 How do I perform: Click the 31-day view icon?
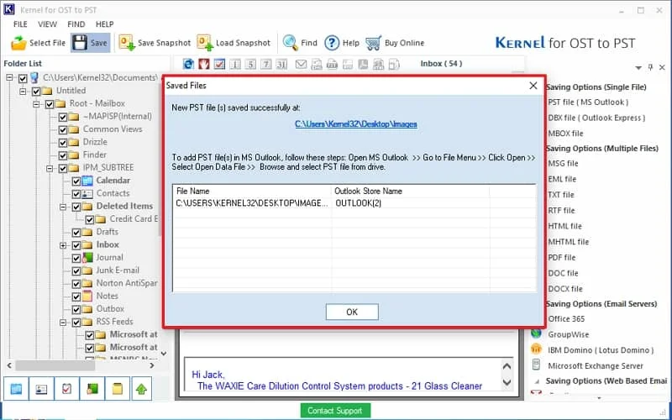coord(281,65)
